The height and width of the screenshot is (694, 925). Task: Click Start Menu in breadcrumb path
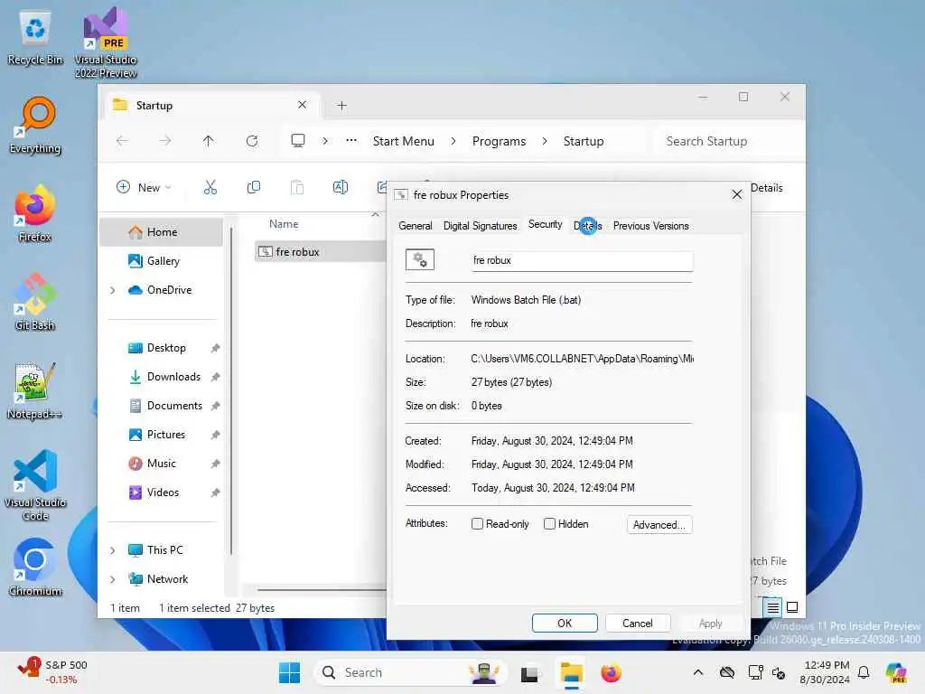click(x=404, y=141)
